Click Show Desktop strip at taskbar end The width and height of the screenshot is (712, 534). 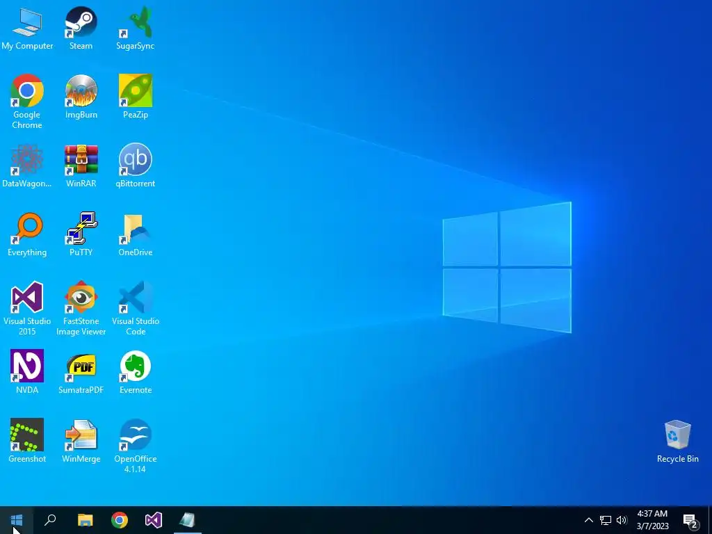coord(710,520)
